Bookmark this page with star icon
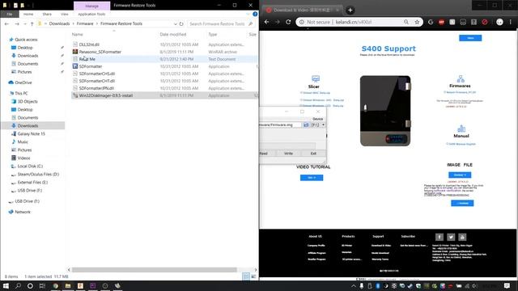518x291 pixels. [x=417, y=22]
